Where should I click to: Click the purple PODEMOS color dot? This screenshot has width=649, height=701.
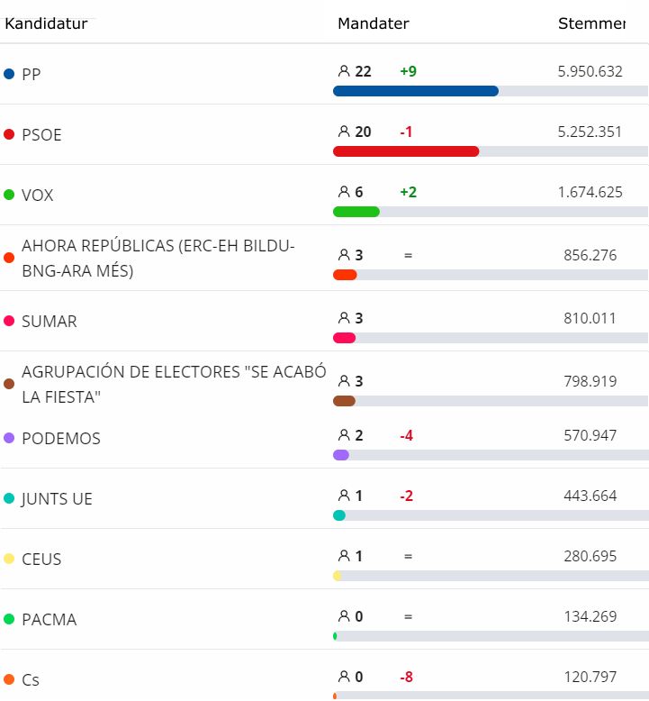(9, 438)
